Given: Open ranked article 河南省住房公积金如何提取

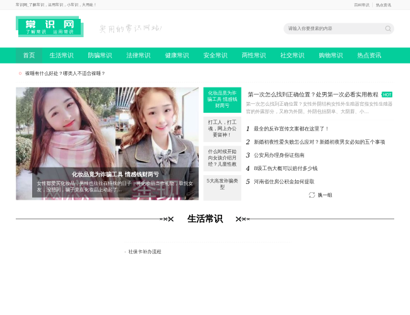Looking at the screenshot, I should (284, 181).
